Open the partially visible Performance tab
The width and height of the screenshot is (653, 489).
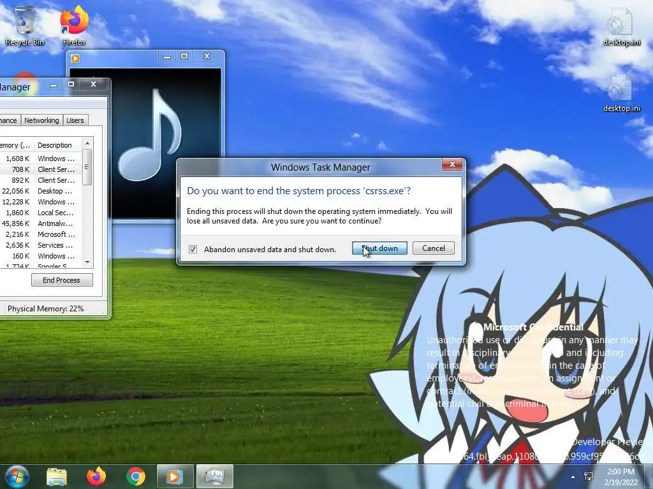9,120
